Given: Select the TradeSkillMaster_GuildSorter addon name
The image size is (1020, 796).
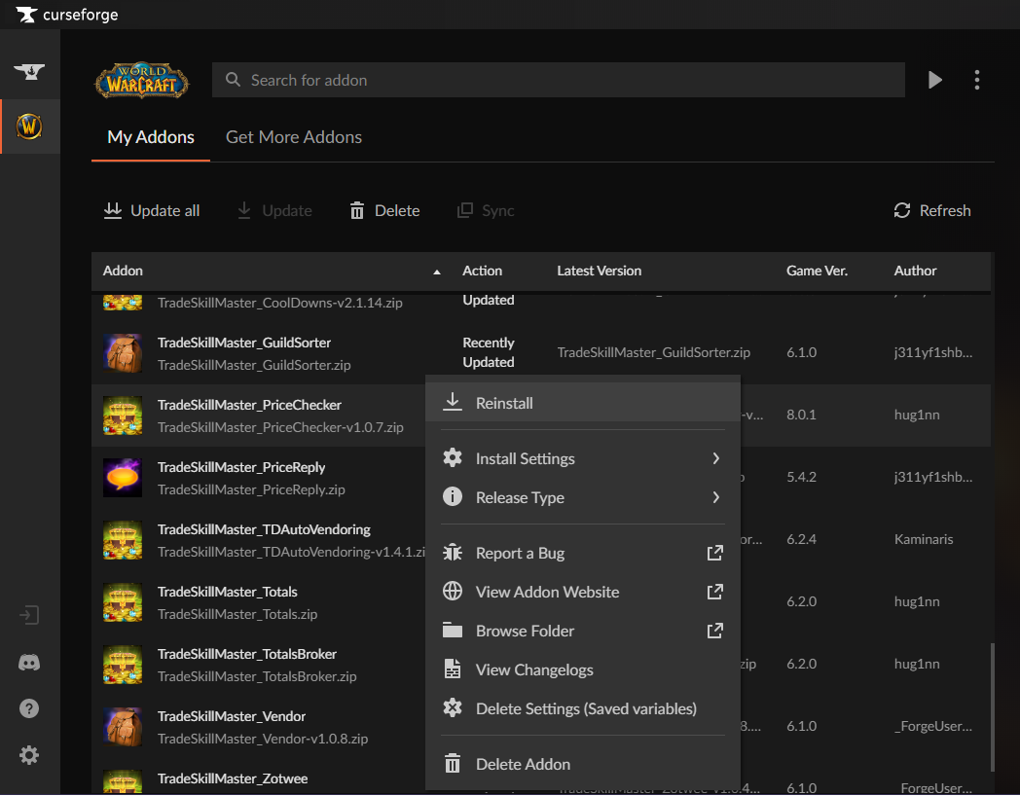Looking at the screenshot, I should click(244, 343).
